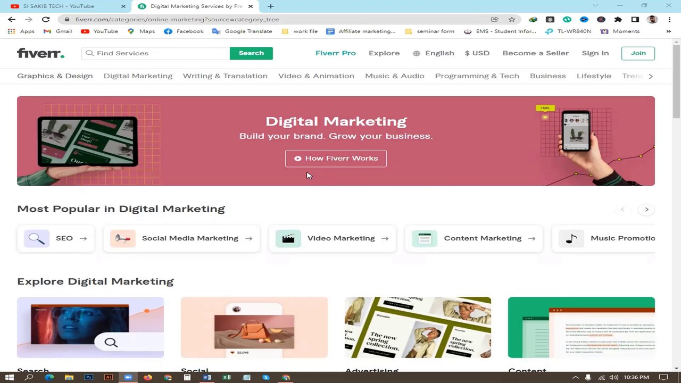Open the Chrome side panel icon

[635, 19]
